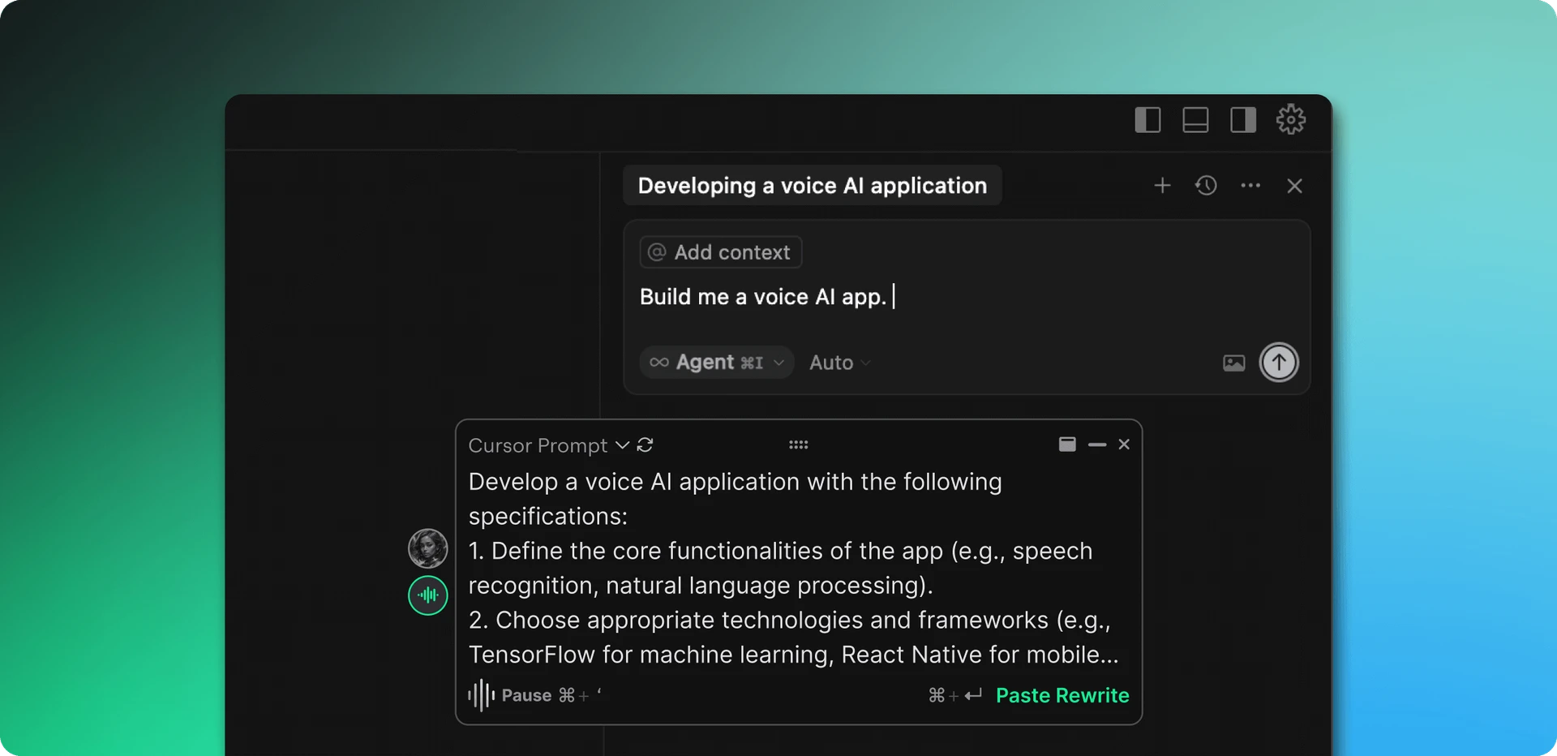The width and height of the screenshot is (1557, 756).
Task: Toggle the secondary sidebar layout icon
Action: [x=1242, y=119]
